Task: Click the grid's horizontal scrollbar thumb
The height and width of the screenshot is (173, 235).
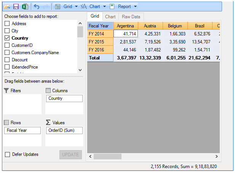Action: (107, 156)
